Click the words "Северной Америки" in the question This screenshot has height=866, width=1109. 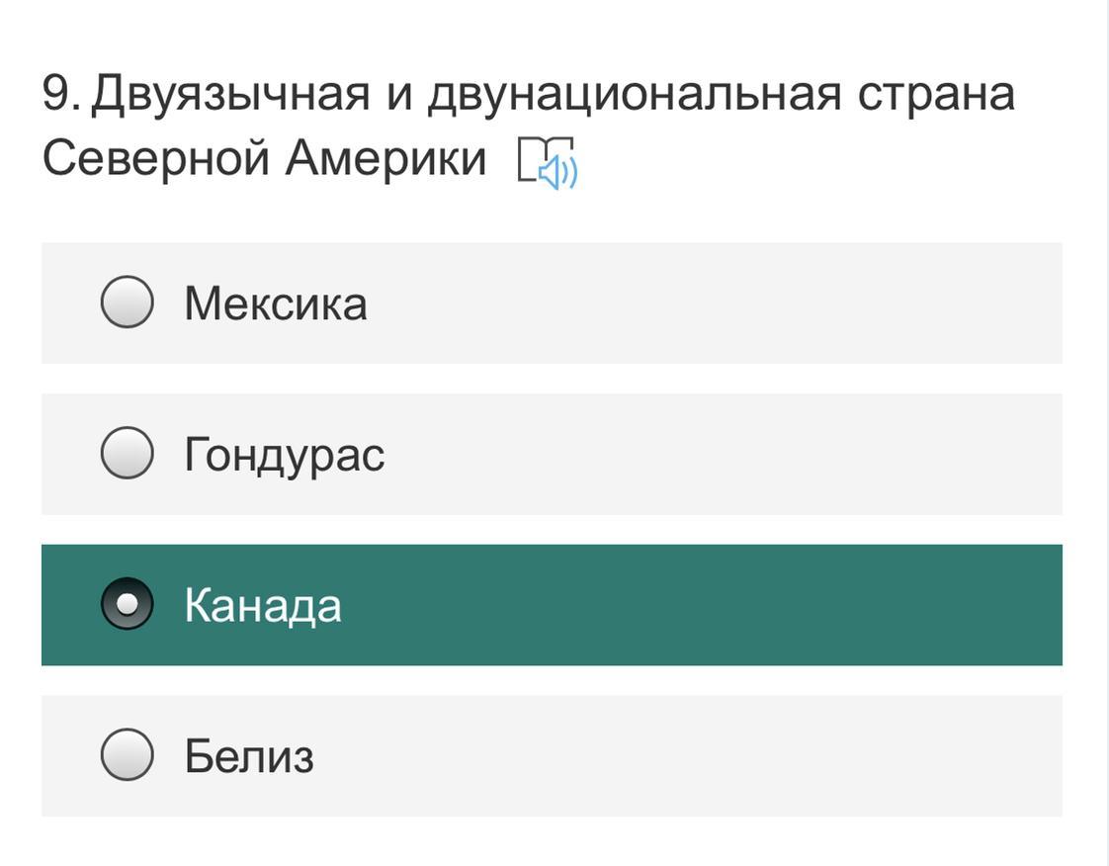point(264,158)
